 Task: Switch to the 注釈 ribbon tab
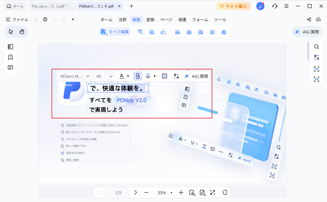pyautogui.click(x=123, y=19)
